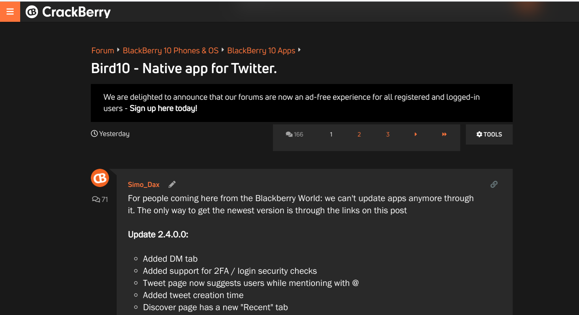This screenshot has height=315, width=579.
Task: Go to page 3 of thread
Action: click(388, 134)
